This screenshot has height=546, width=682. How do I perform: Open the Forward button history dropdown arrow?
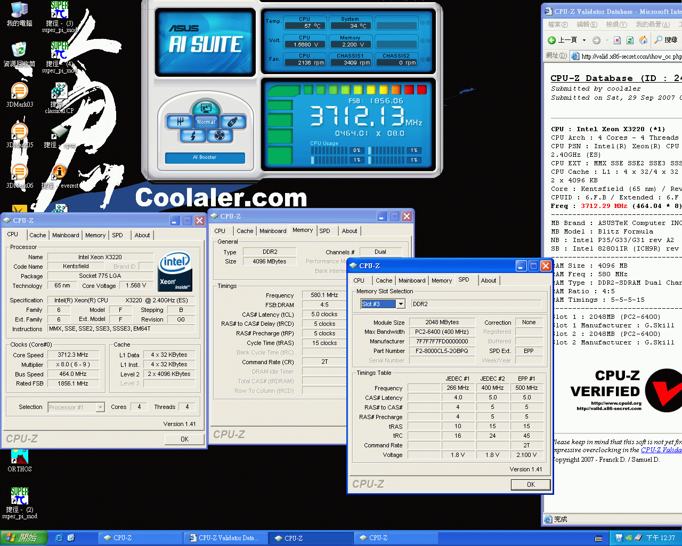(x=606, y=40)
